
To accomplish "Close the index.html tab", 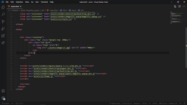I will click(21, 6).
